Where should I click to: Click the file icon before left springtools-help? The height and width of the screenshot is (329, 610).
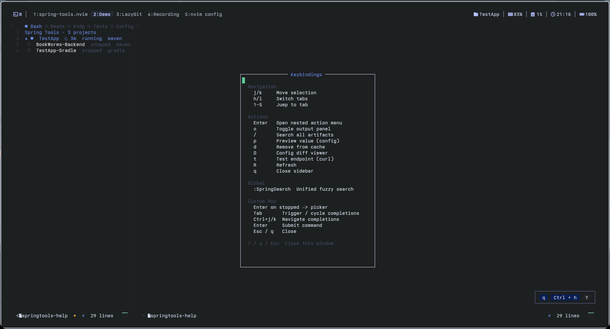(x=20, y=316)
